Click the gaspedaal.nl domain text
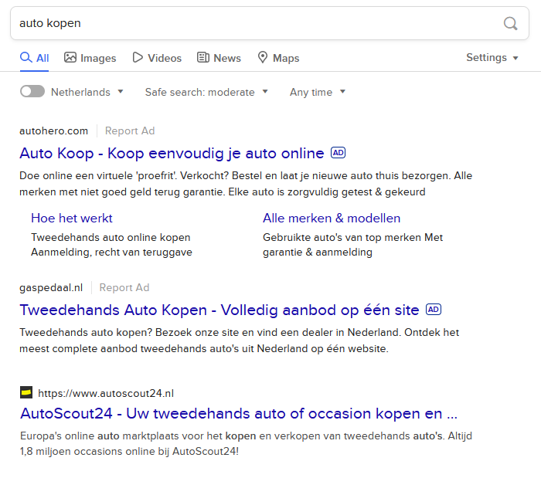Image resolution: width=541 pixels, height=478 pixels. (51, 288)
